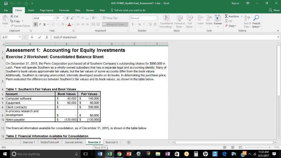Open the Exercise 3 sheet tab
The image size is (281, 158).
pyautogui.click(x=111, y=142)
